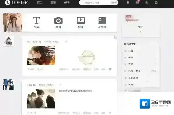Open 喜欢 in the creator center
174x115 pixels.
pyautogui.click(x=130, y=64)
